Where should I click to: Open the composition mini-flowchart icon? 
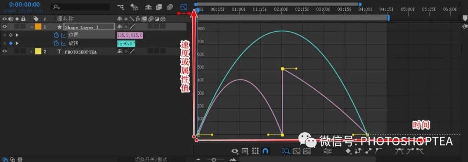click(120, 7)
